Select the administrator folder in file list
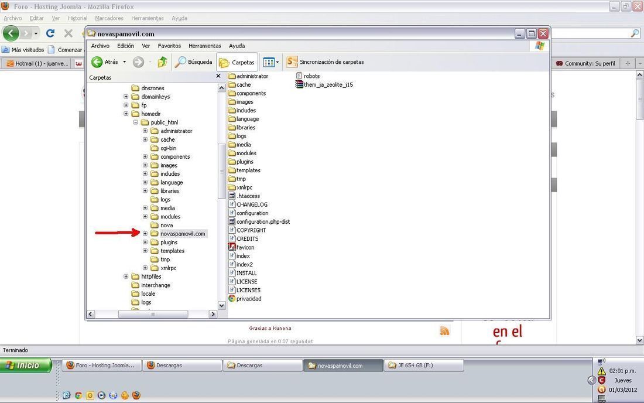The height and width of the screenshot is (403, 644). [248, 76]
